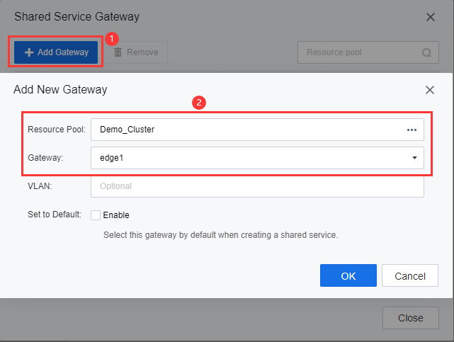Focus the optional VLAN input field
Screen dimensions: 454x342
(x=256, y=186)
